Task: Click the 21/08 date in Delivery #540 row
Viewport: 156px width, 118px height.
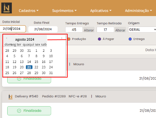Action: pyautogui.click(x=148, y=110)
